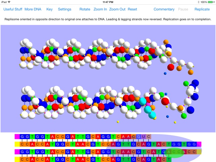Tap the commentary sentence about the replisome
Image resolution: width=216 pixels, height=162 pixels.
click(x=108, y=19)
